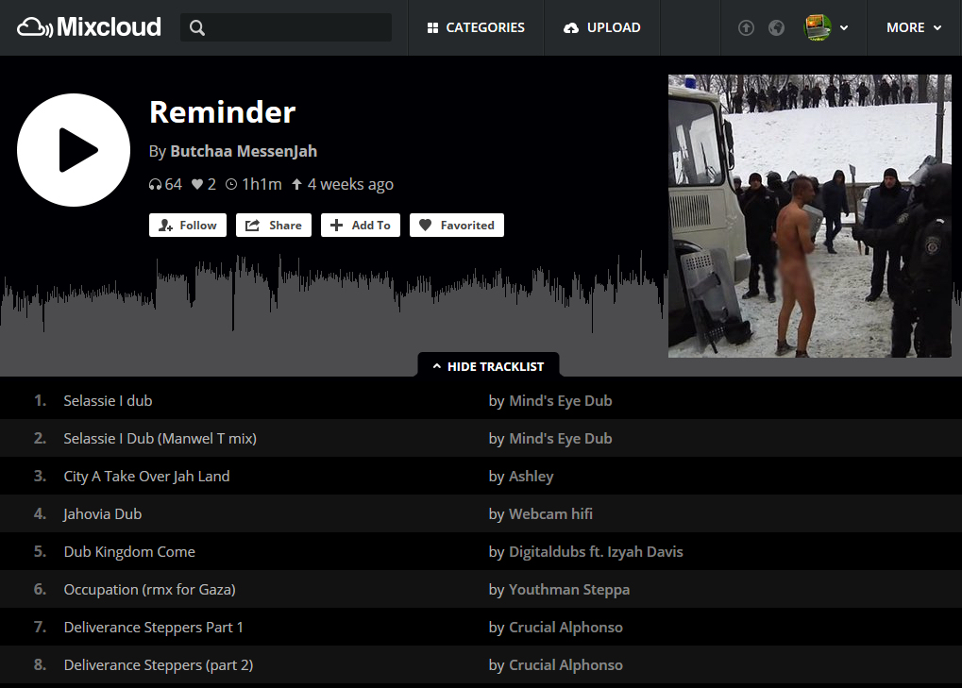Screen dimensions: 962x688
Task: Open artist Youthman Steppa
Action: (569, 590)
